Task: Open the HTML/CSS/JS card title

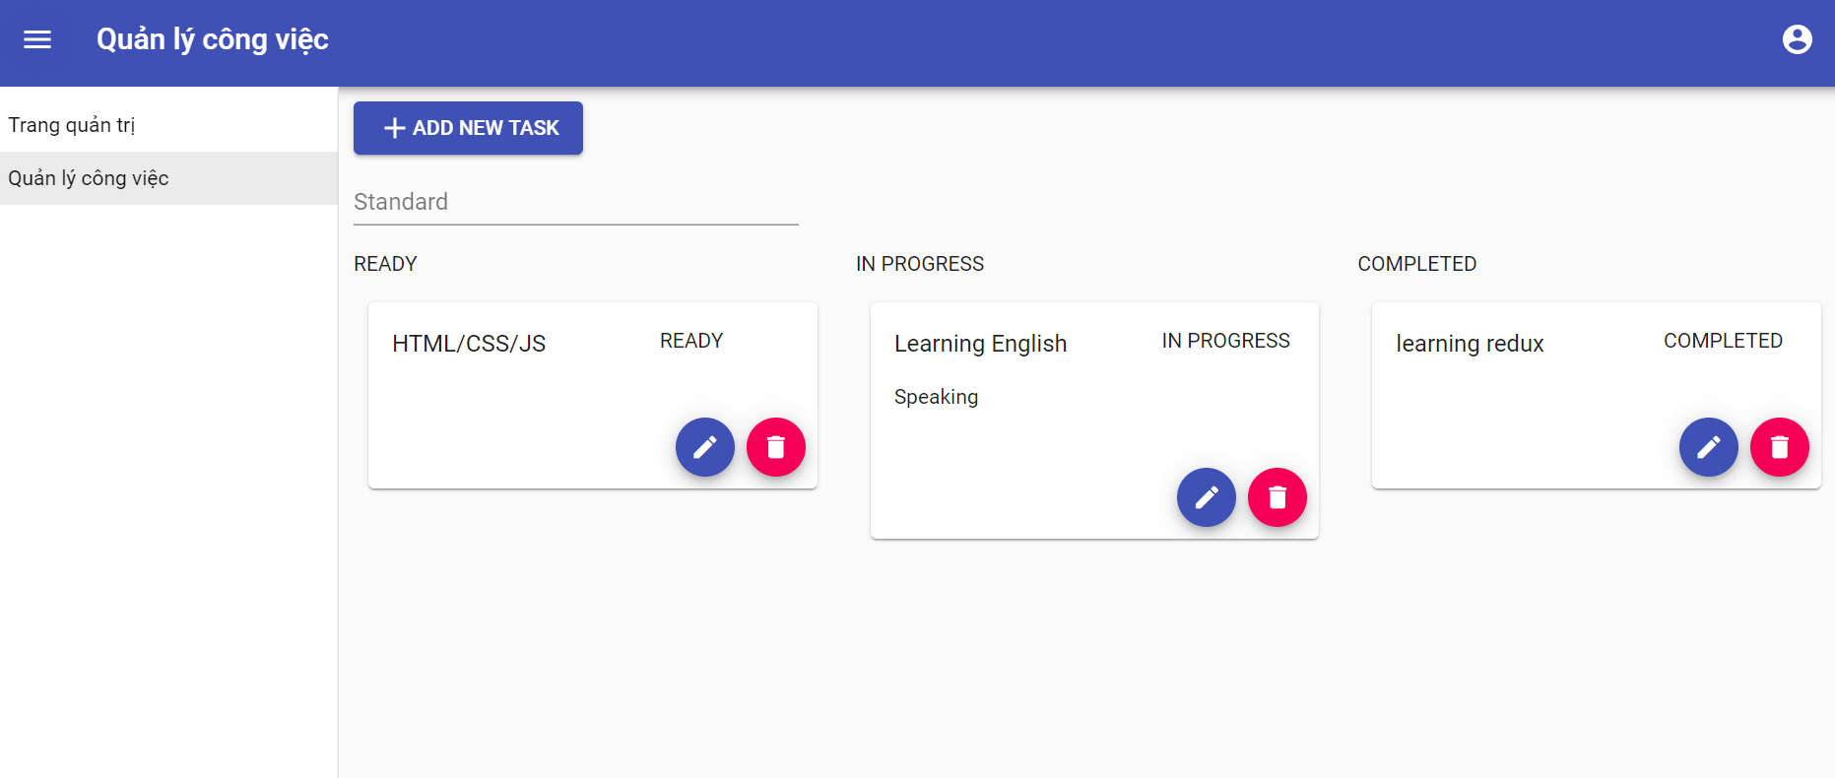Action: click(x=469, y=344)
